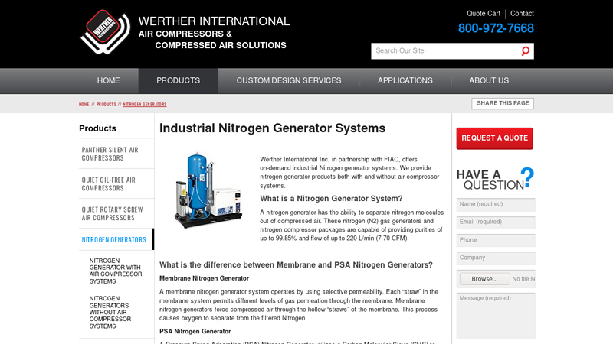The height and width of the screenshot is (344, 613).
Task: Click the Membrane and PSA difference heading
Action: coord(296,264)
